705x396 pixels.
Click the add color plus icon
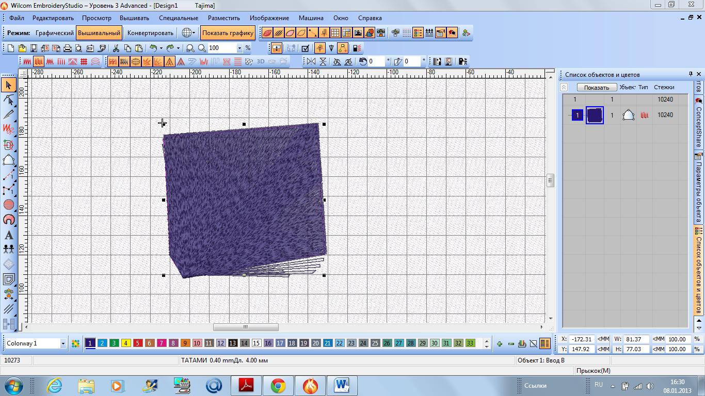pyautogui.click(x=499, y=343)
